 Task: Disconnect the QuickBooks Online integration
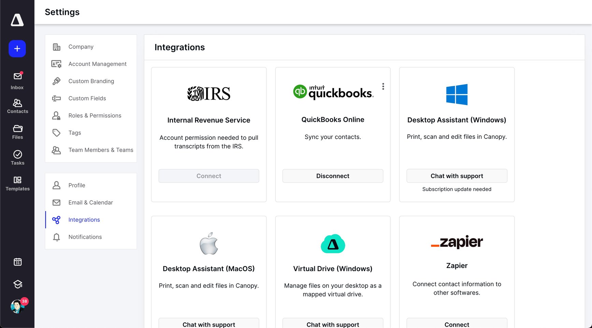coord(333,176)
